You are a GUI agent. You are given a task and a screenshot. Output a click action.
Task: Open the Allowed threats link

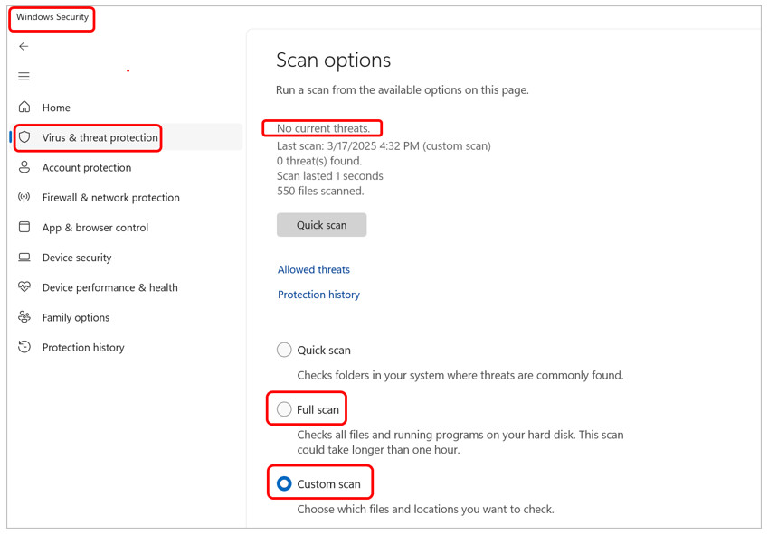tap(314, 269)
